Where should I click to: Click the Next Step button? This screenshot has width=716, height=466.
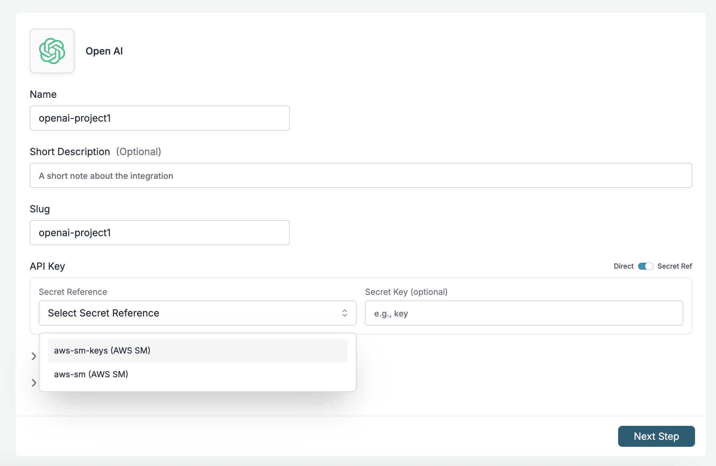(x=656, y=436)
